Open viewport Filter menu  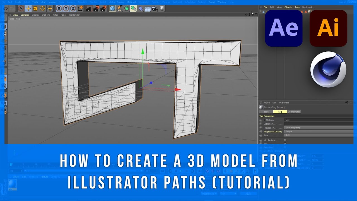pos(56,15)
